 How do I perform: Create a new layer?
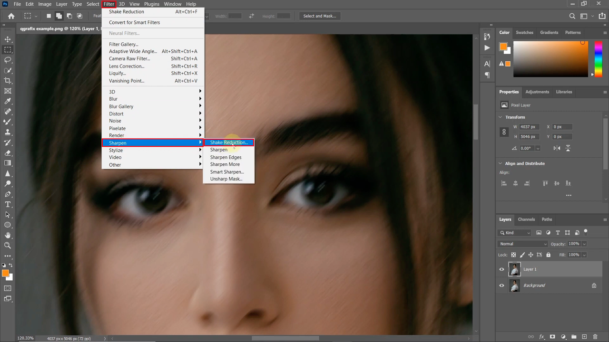585,337
